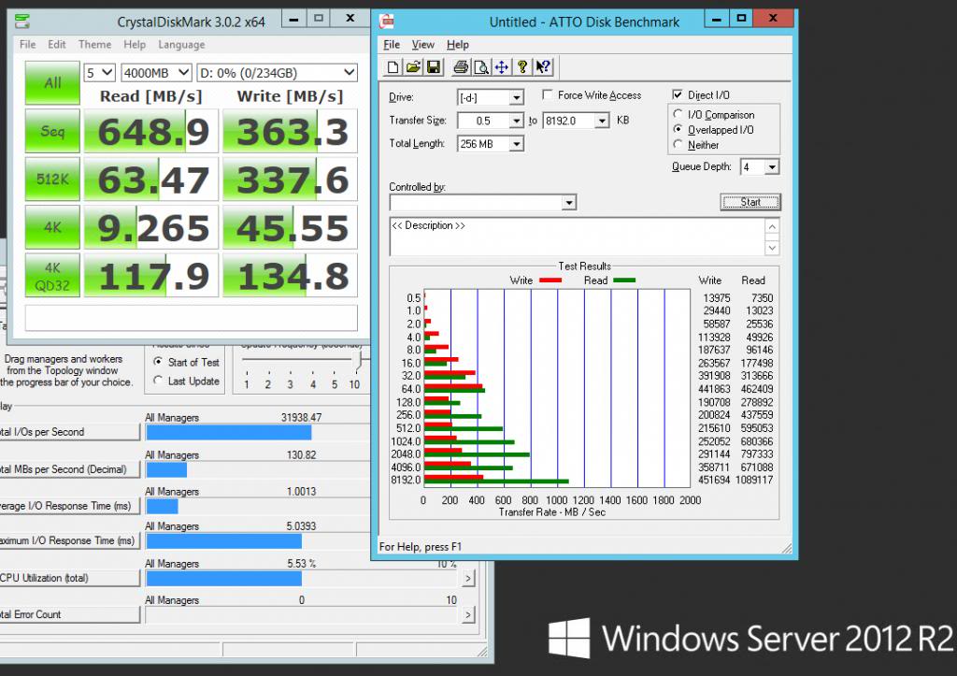
Task: Click the CrystalDiskMark title bar icon
Action: (x=22, y=22)
